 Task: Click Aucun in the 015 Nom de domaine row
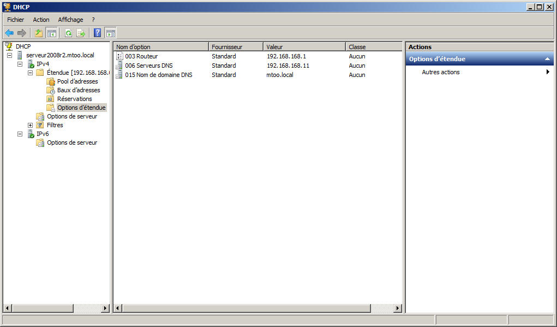[x=357, y=75]
